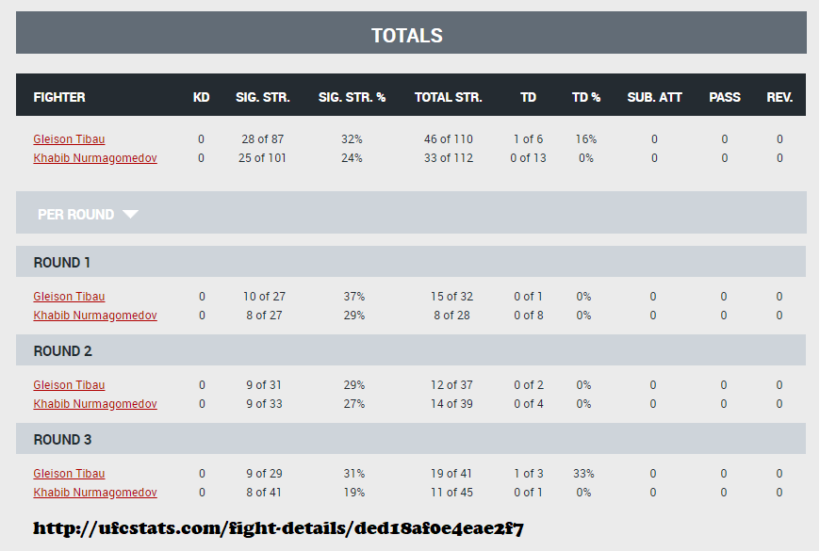
Task: Open Gleison Tibau's fighter profile in TOTALS
Action: (69, 138)
